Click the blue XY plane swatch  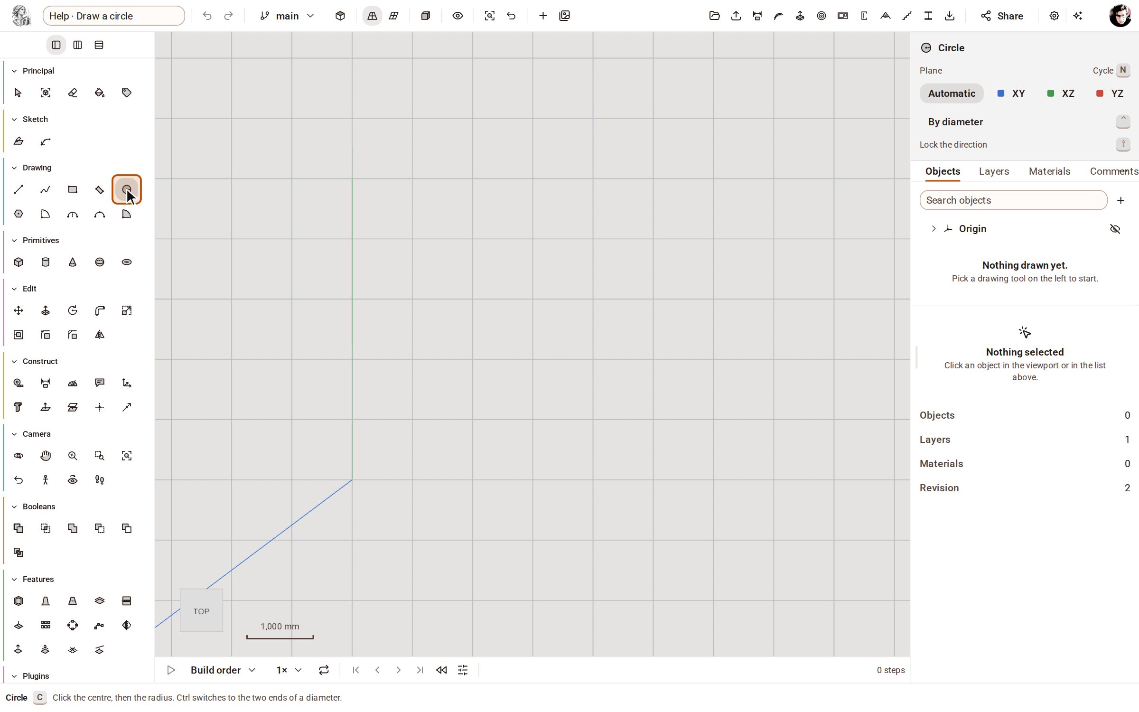point(1001,94)
